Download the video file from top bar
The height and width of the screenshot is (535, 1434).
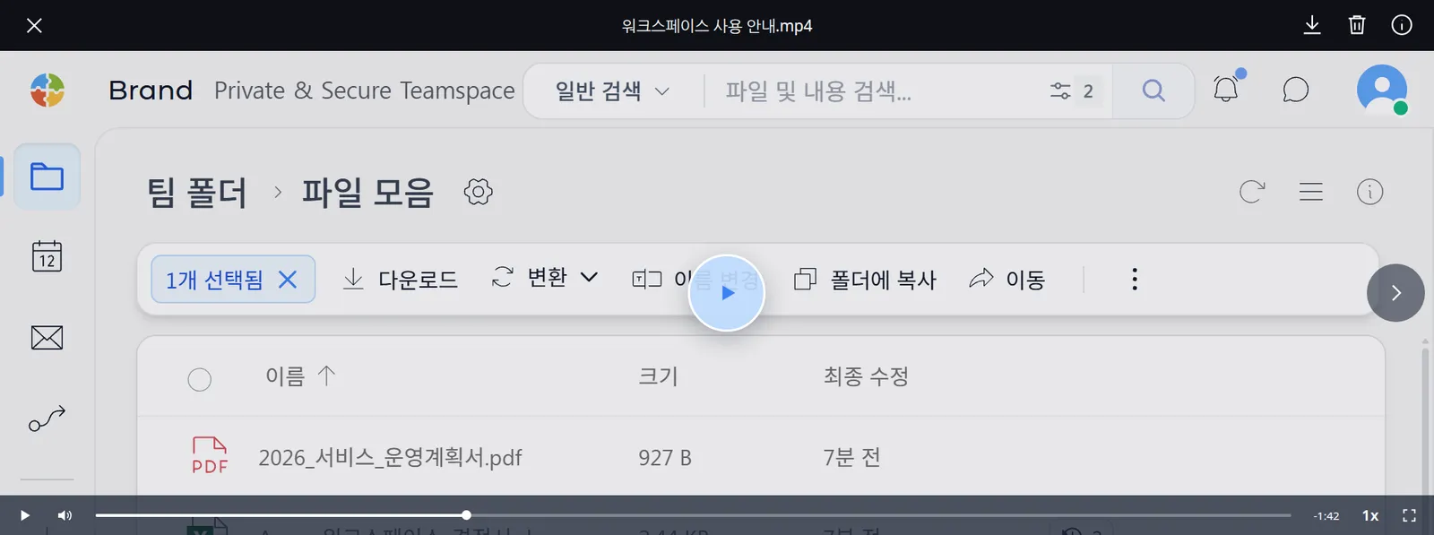1312,25
